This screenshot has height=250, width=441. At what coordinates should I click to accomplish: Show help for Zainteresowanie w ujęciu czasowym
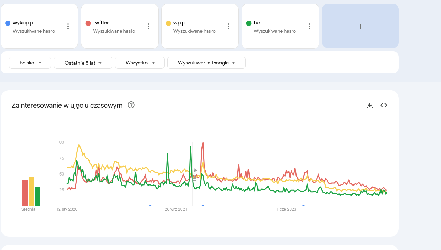(131, 105)
